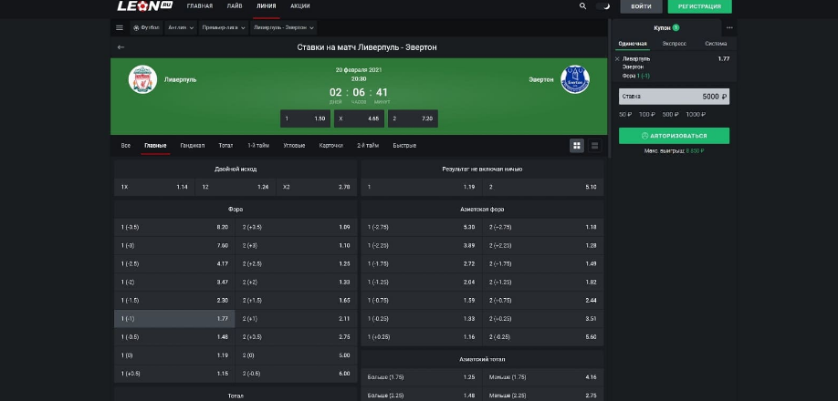Switch to the Экспресс coupon tab
This screenshot has height=401, width=838.
(674, 44)
